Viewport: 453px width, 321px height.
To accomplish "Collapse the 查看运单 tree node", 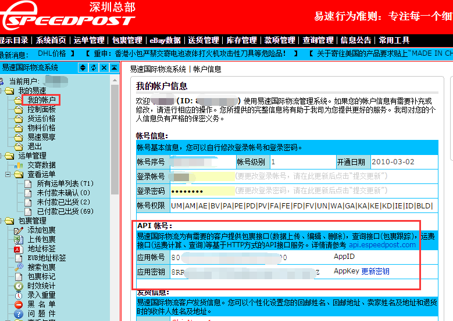I will pyautogui.click(x=8, y=175).
